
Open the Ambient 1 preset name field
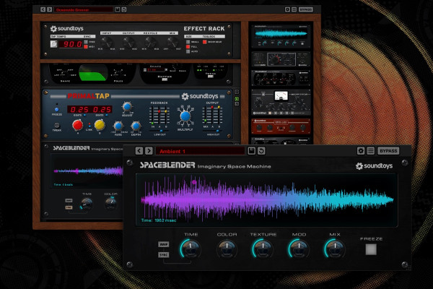(x=200, y=151)
